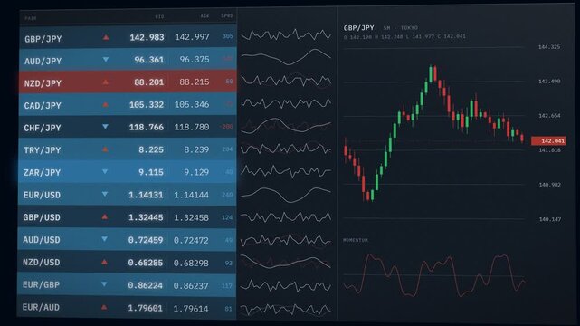Click the down arrow on the EUR/USD row
The image size is (580, 326).
pos(105,195)
